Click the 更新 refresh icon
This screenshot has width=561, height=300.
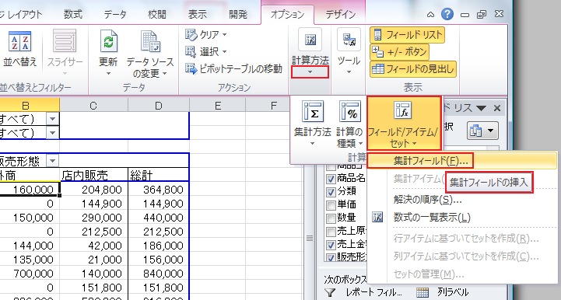(107, 41)
